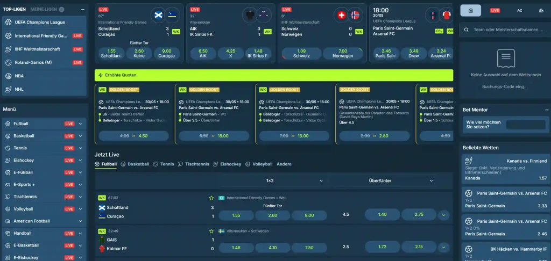Expand the Basketball menu chevron

(x=81, y=136)
